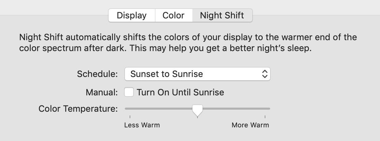
Task: Click the "Schedule:" field label
Action: coord(97,74)
